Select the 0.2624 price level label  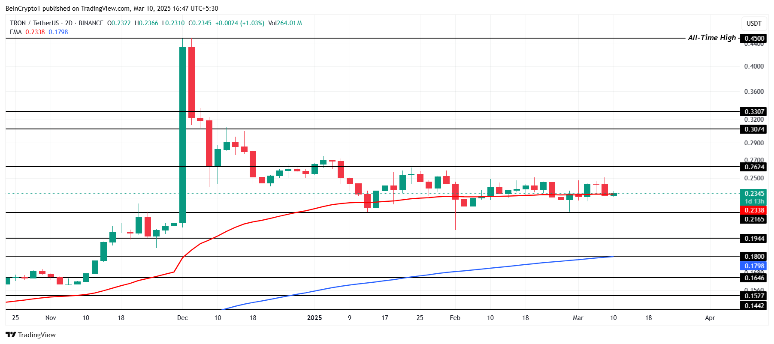pyautogui.click(x=754, y=167)
